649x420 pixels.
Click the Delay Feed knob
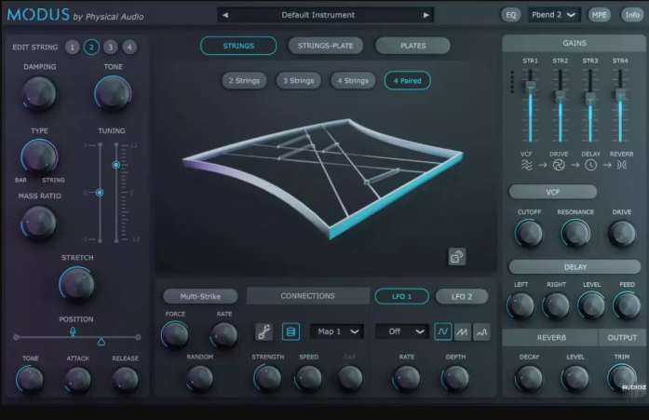(x=627, y=305)
